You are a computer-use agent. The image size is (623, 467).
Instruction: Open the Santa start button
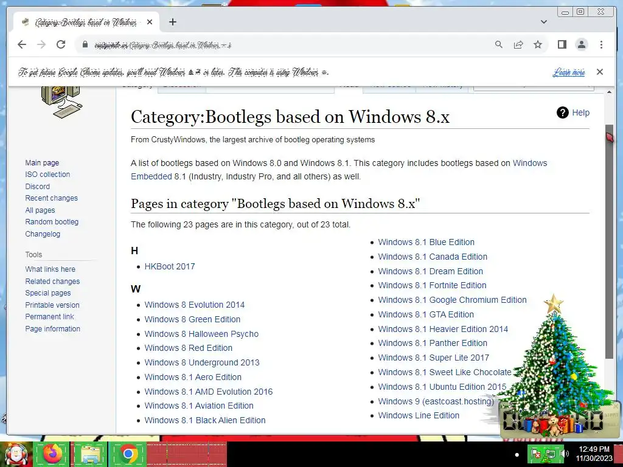pos(16,454)
